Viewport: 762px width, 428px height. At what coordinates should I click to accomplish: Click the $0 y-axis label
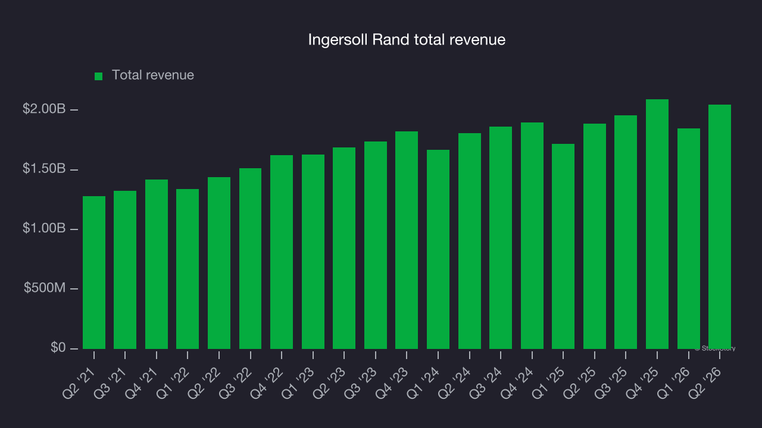coord(58,347)
